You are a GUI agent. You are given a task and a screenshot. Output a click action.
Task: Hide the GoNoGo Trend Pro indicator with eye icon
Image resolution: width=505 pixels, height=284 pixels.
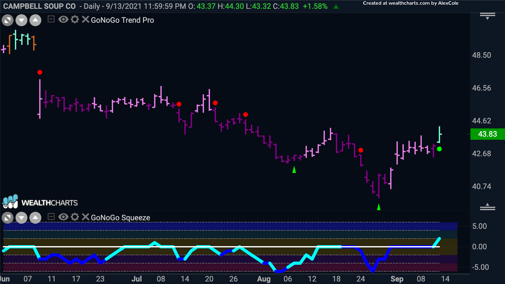coord(63,20)
